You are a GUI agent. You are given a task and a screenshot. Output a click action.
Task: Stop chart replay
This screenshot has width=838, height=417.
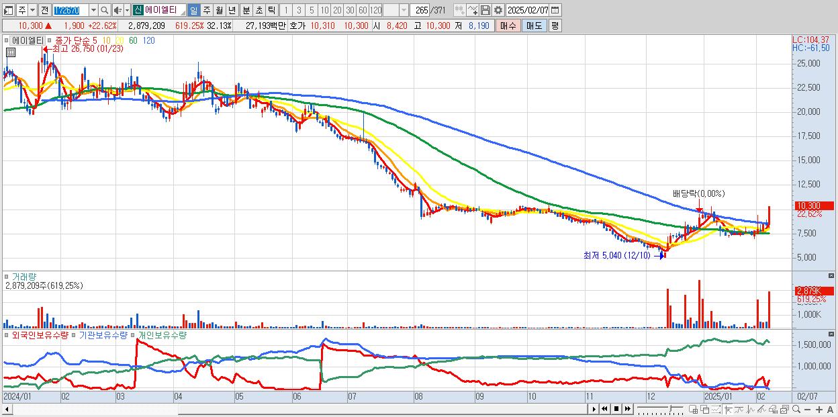pyautogui.click(x=616, y=409)
